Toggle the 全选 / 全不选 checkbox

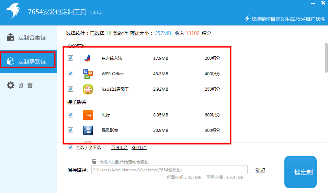click(x=70, y=147)
